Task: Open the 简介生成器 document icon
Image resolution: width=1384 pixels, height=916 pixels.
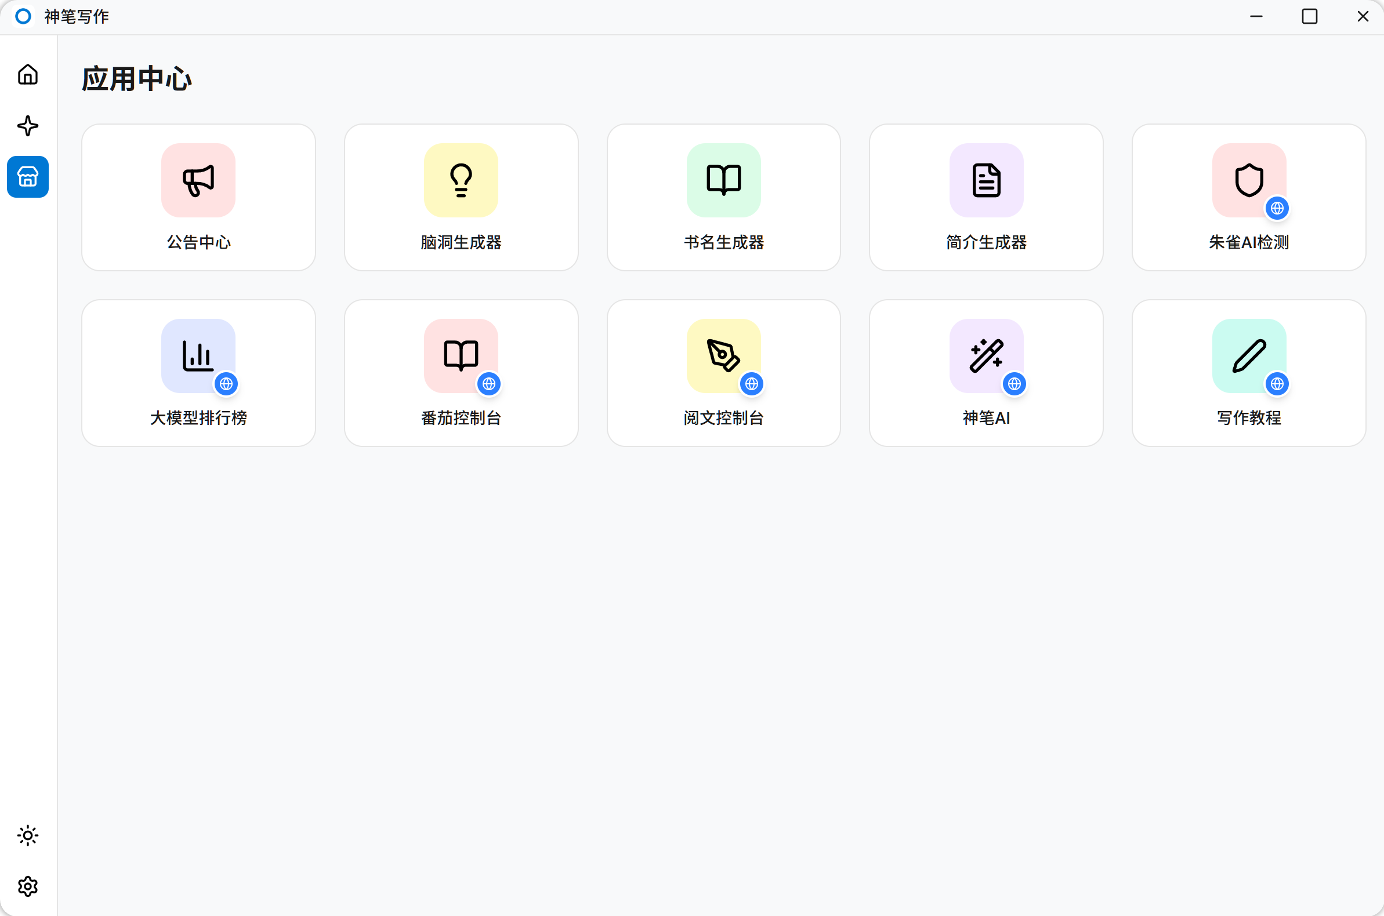Action: tap(986, 180)
